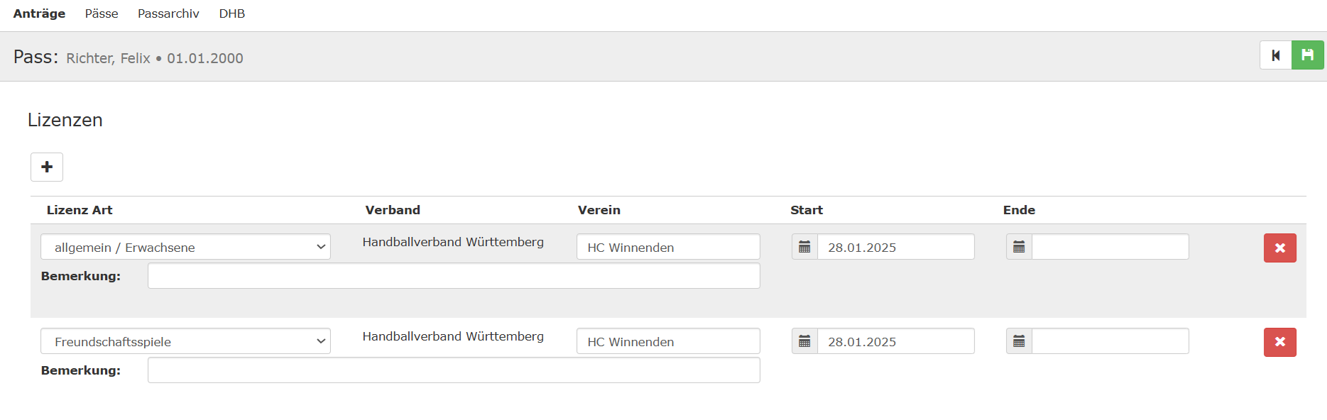Switch to the Pässe section
Screen dimensions: 1327x420
pyautogui.click(x=102, y=13)
